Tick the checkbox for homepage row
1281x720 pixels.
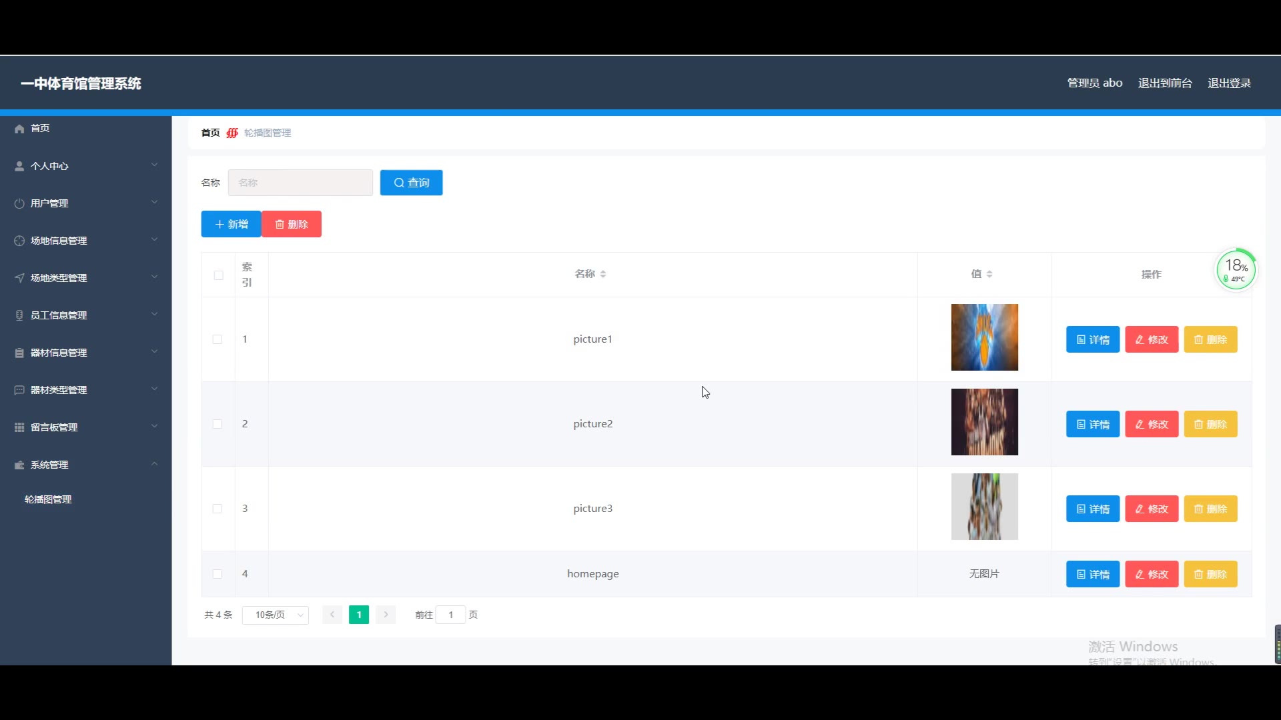coord(218,574)
